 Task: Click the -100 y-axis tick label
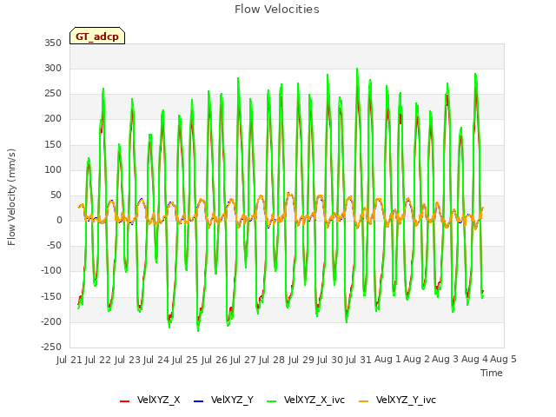pyautogui.click(x=51, y=271)
